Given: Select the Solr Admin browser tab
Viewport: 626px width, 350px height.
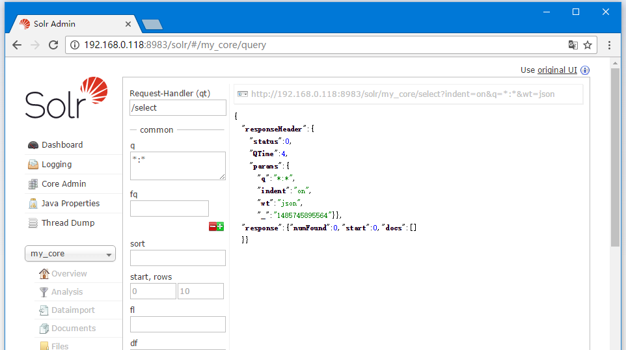Looking at the screenshot, I should [x=76, y=24].
